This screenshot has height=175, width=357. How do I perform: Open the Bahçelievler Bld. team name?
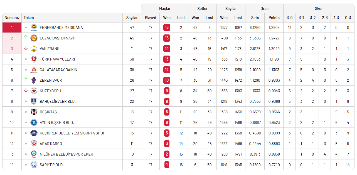tap(58, 101)
